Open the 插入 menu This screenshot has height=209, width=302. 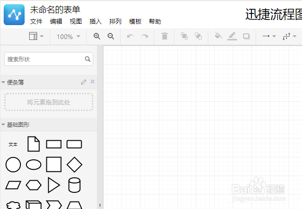coord(96,21)
